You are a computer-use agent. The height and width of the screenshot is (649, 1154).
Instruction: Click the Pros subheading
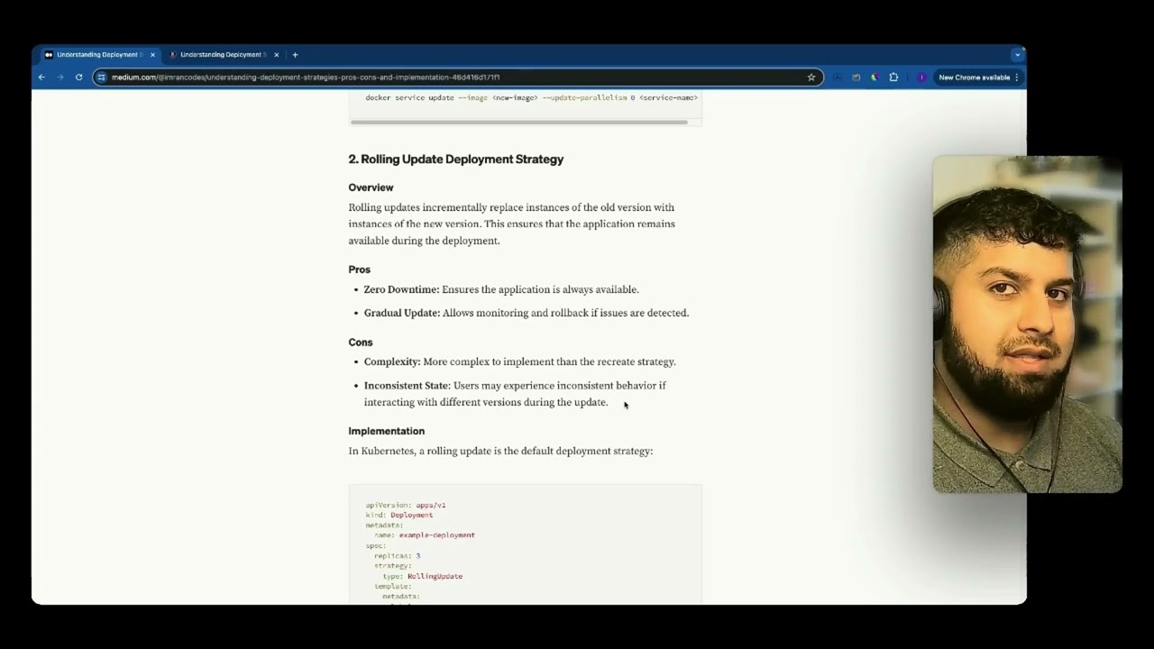[x=360, y=270]
